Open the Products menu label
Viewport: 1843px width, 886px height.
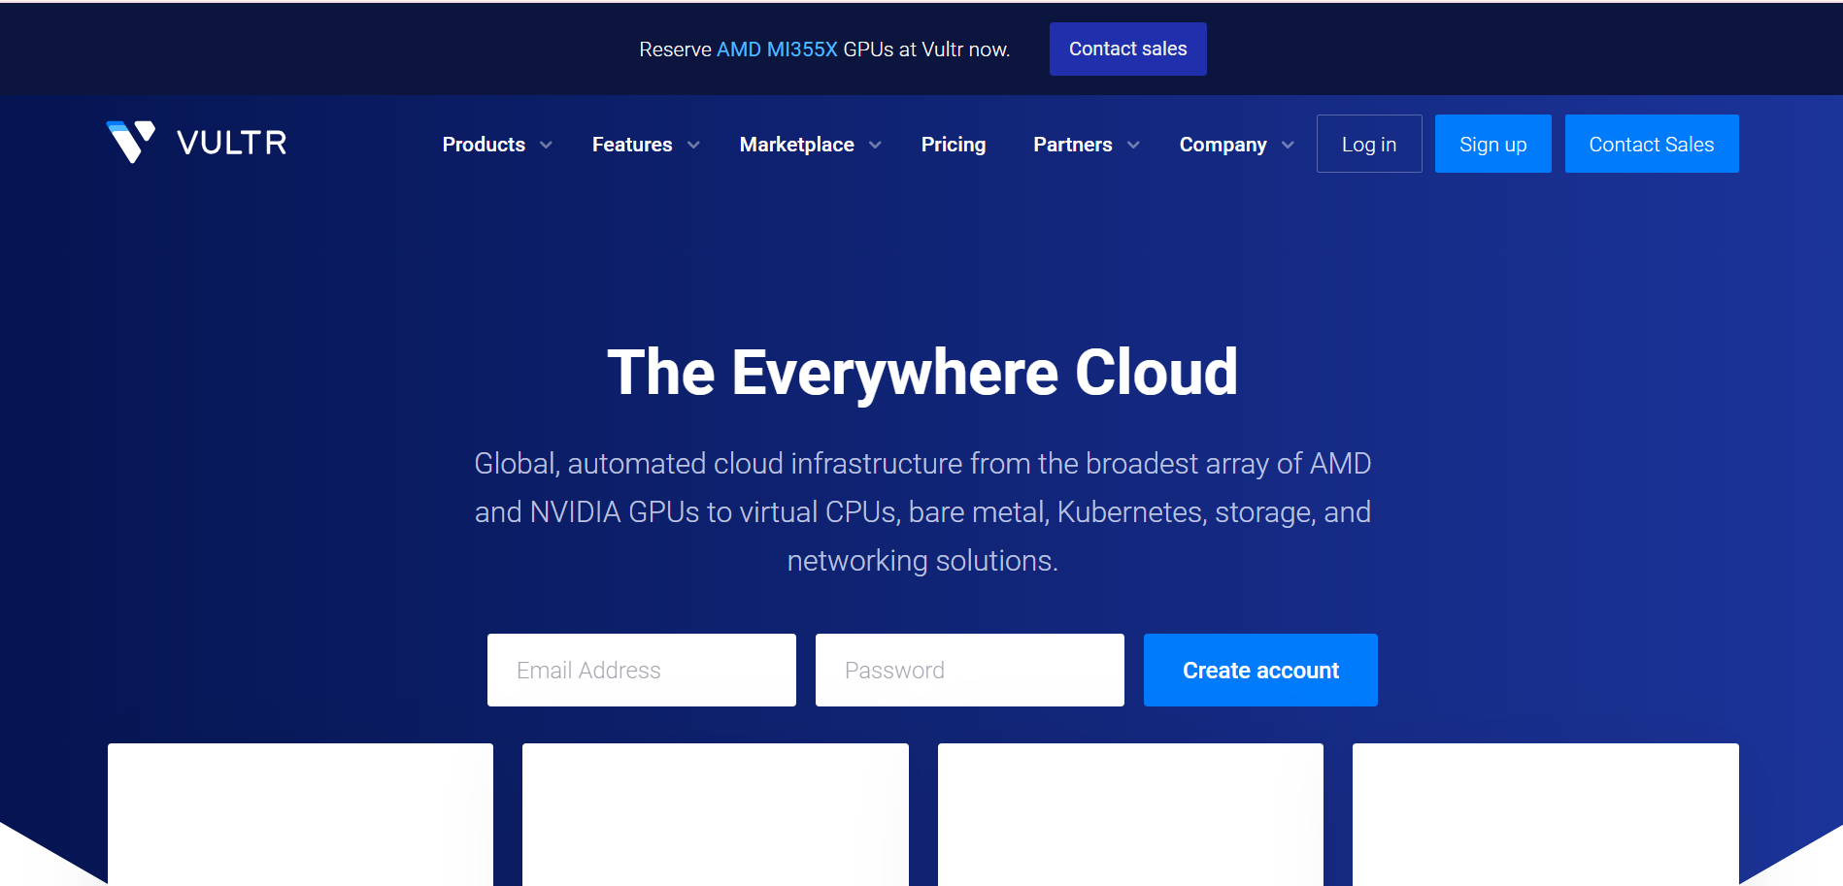(484, 145)
